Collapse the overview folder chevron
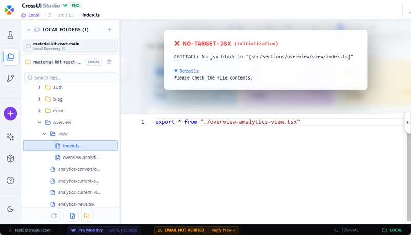The image size is (411, 235). pyautogui.click(x=39, y=122)
